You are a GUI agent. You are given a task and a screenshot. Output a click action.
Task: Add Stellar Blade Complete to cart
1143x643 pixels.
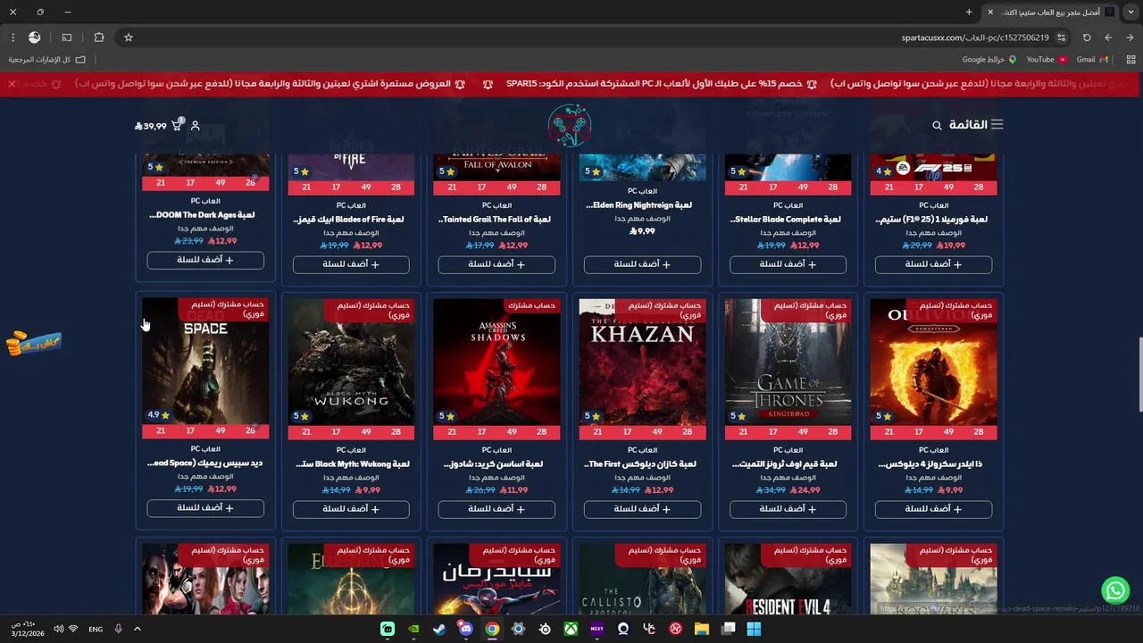point(788,264)
